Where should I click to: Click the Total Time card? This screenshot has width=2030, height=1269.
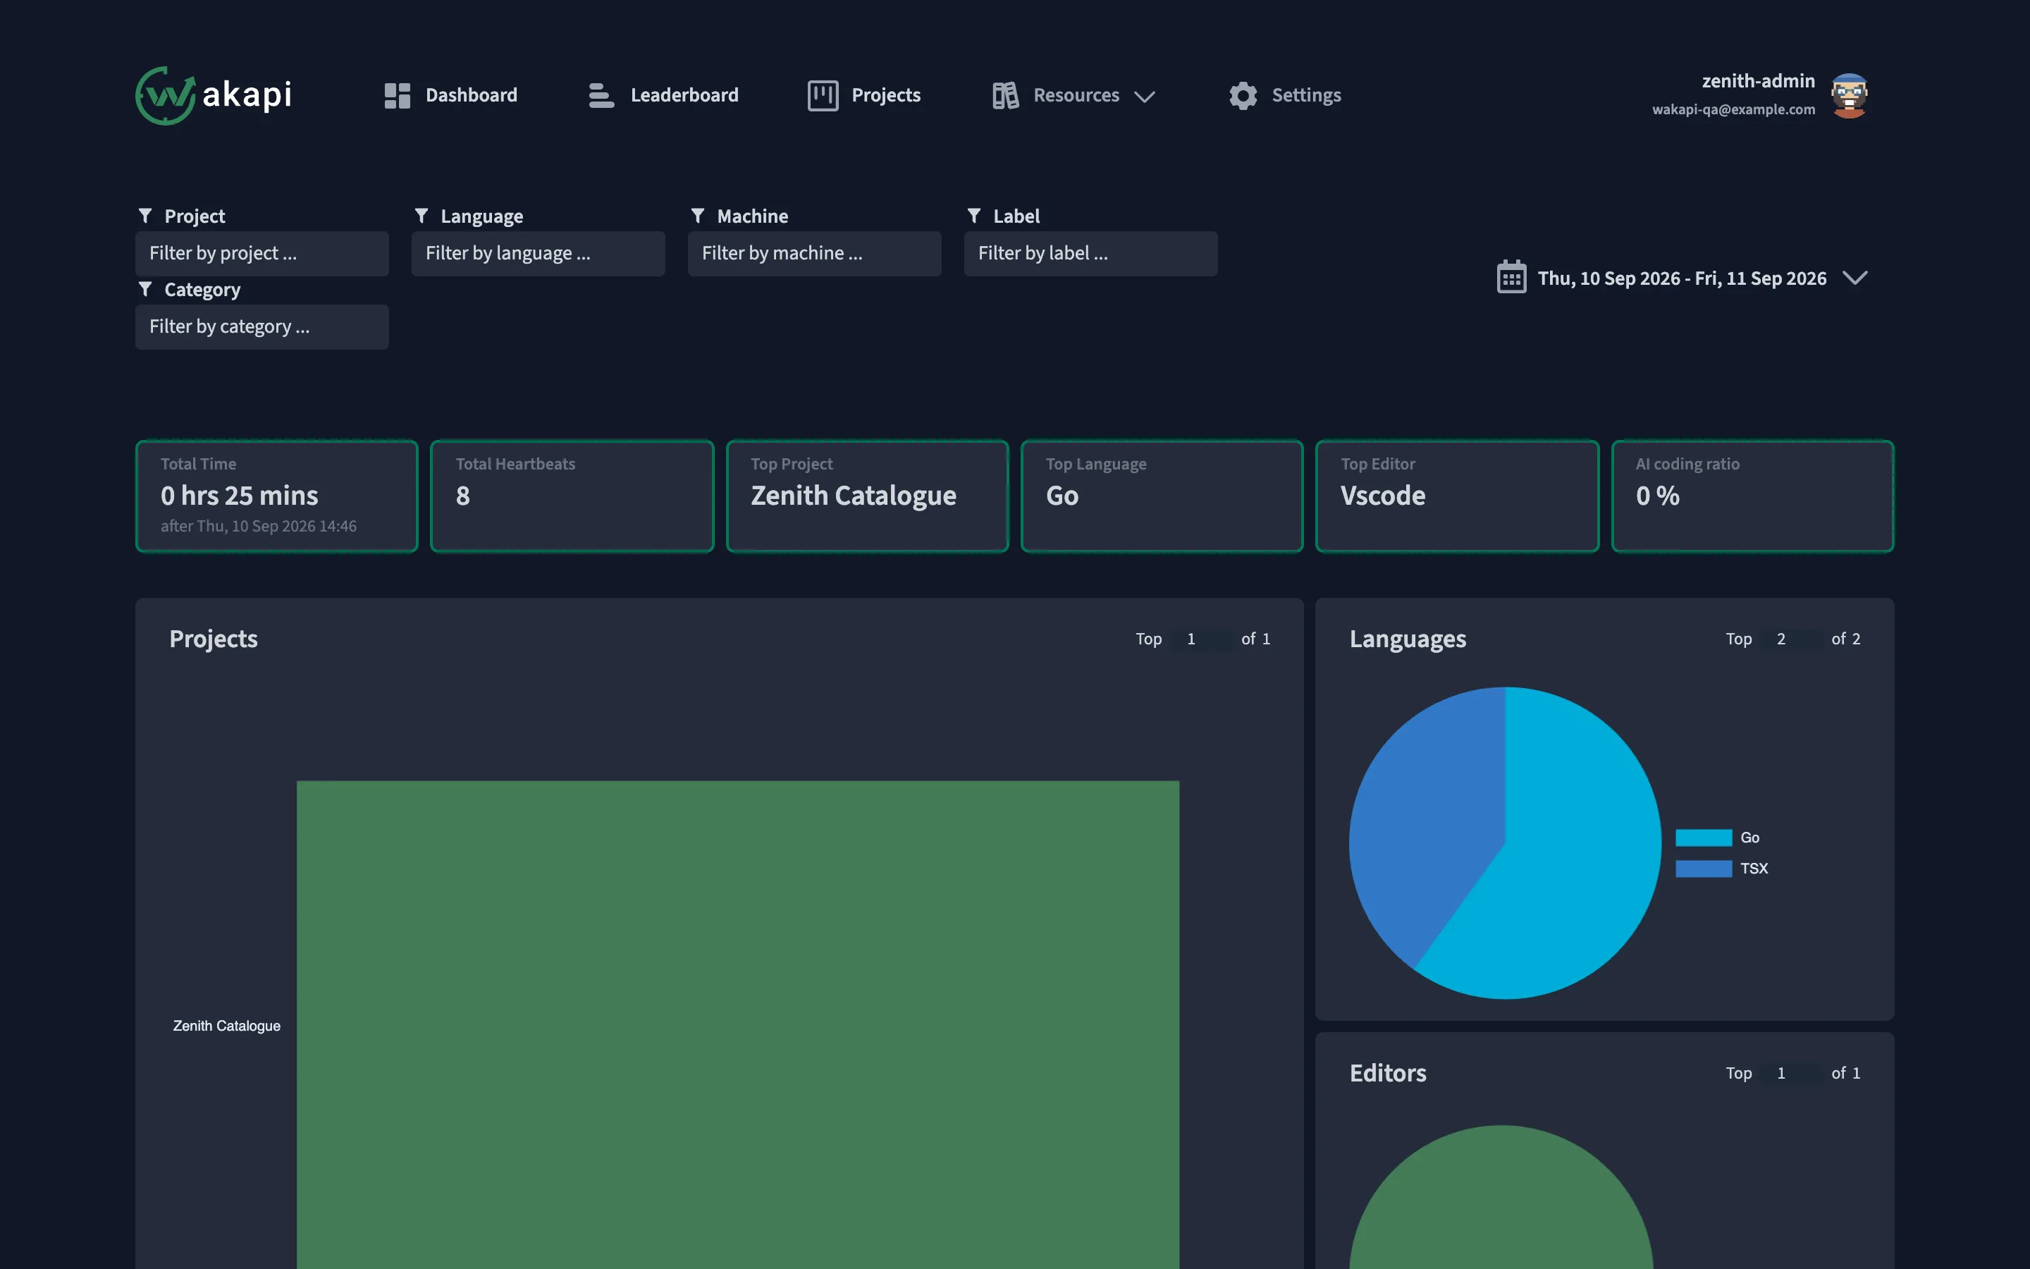pos(277,496)
